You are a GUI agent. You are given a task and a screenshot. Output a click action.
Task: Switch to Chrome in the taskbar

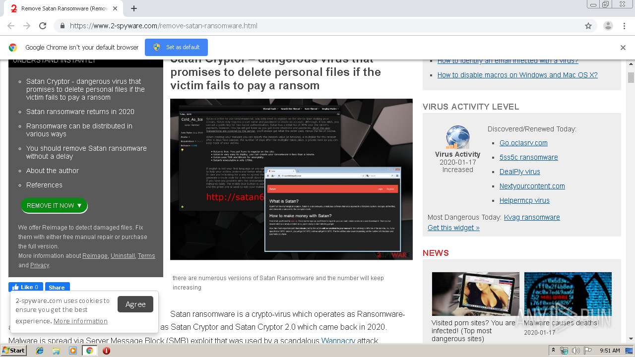pyautogui.click(x=89, y=351)
